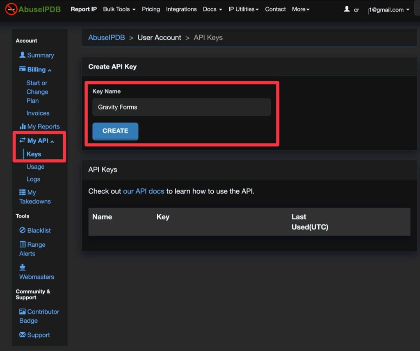
Task: Click User Account breadcrumb
Action: coord(160,37)
